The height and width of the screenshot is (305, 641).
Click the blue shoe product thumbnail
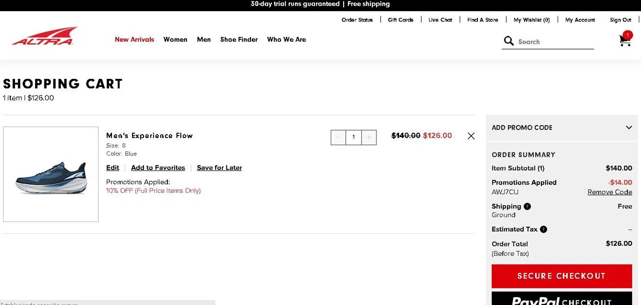pyautogui.click(x=51, y=174)
